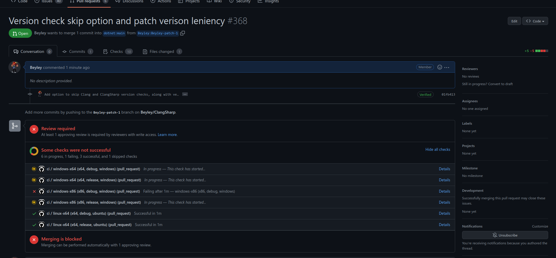Click the GitHub logo on the linux-x64 debug check
The width and height of the screenshot is (556, 258).
click(x=42, y=214)
